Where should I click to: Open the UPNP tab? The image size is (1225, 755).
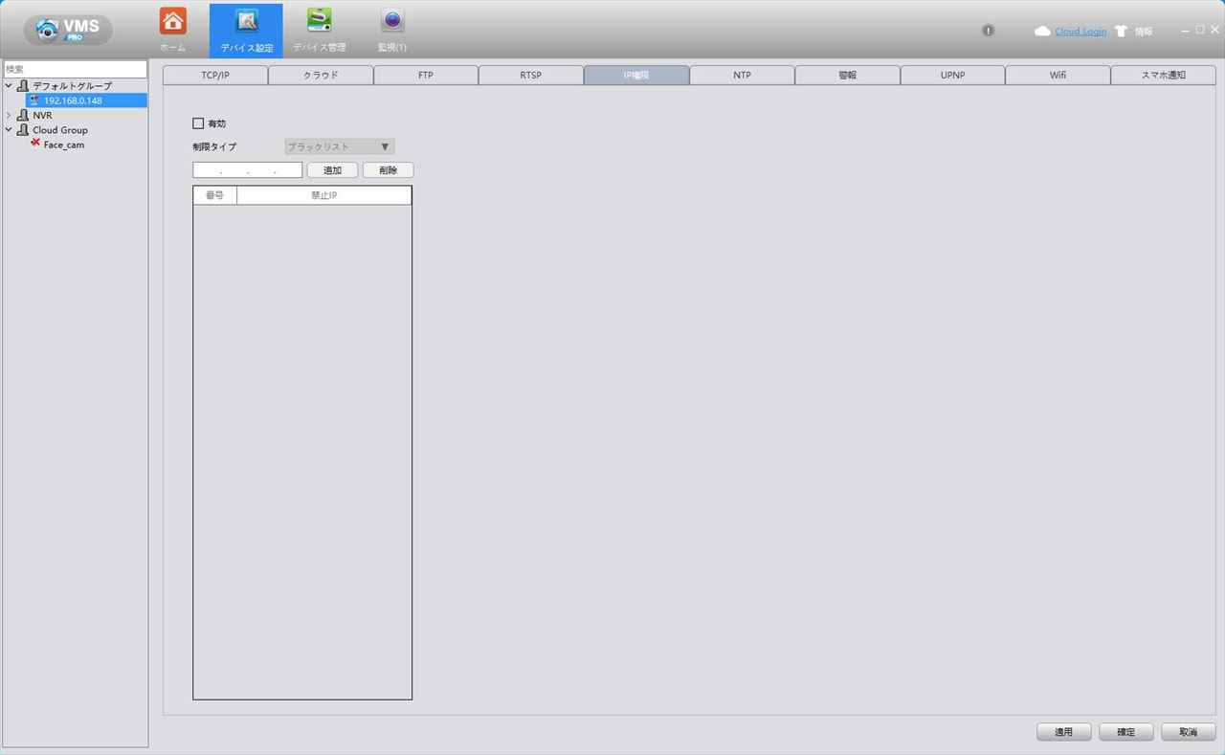point(952,75)
